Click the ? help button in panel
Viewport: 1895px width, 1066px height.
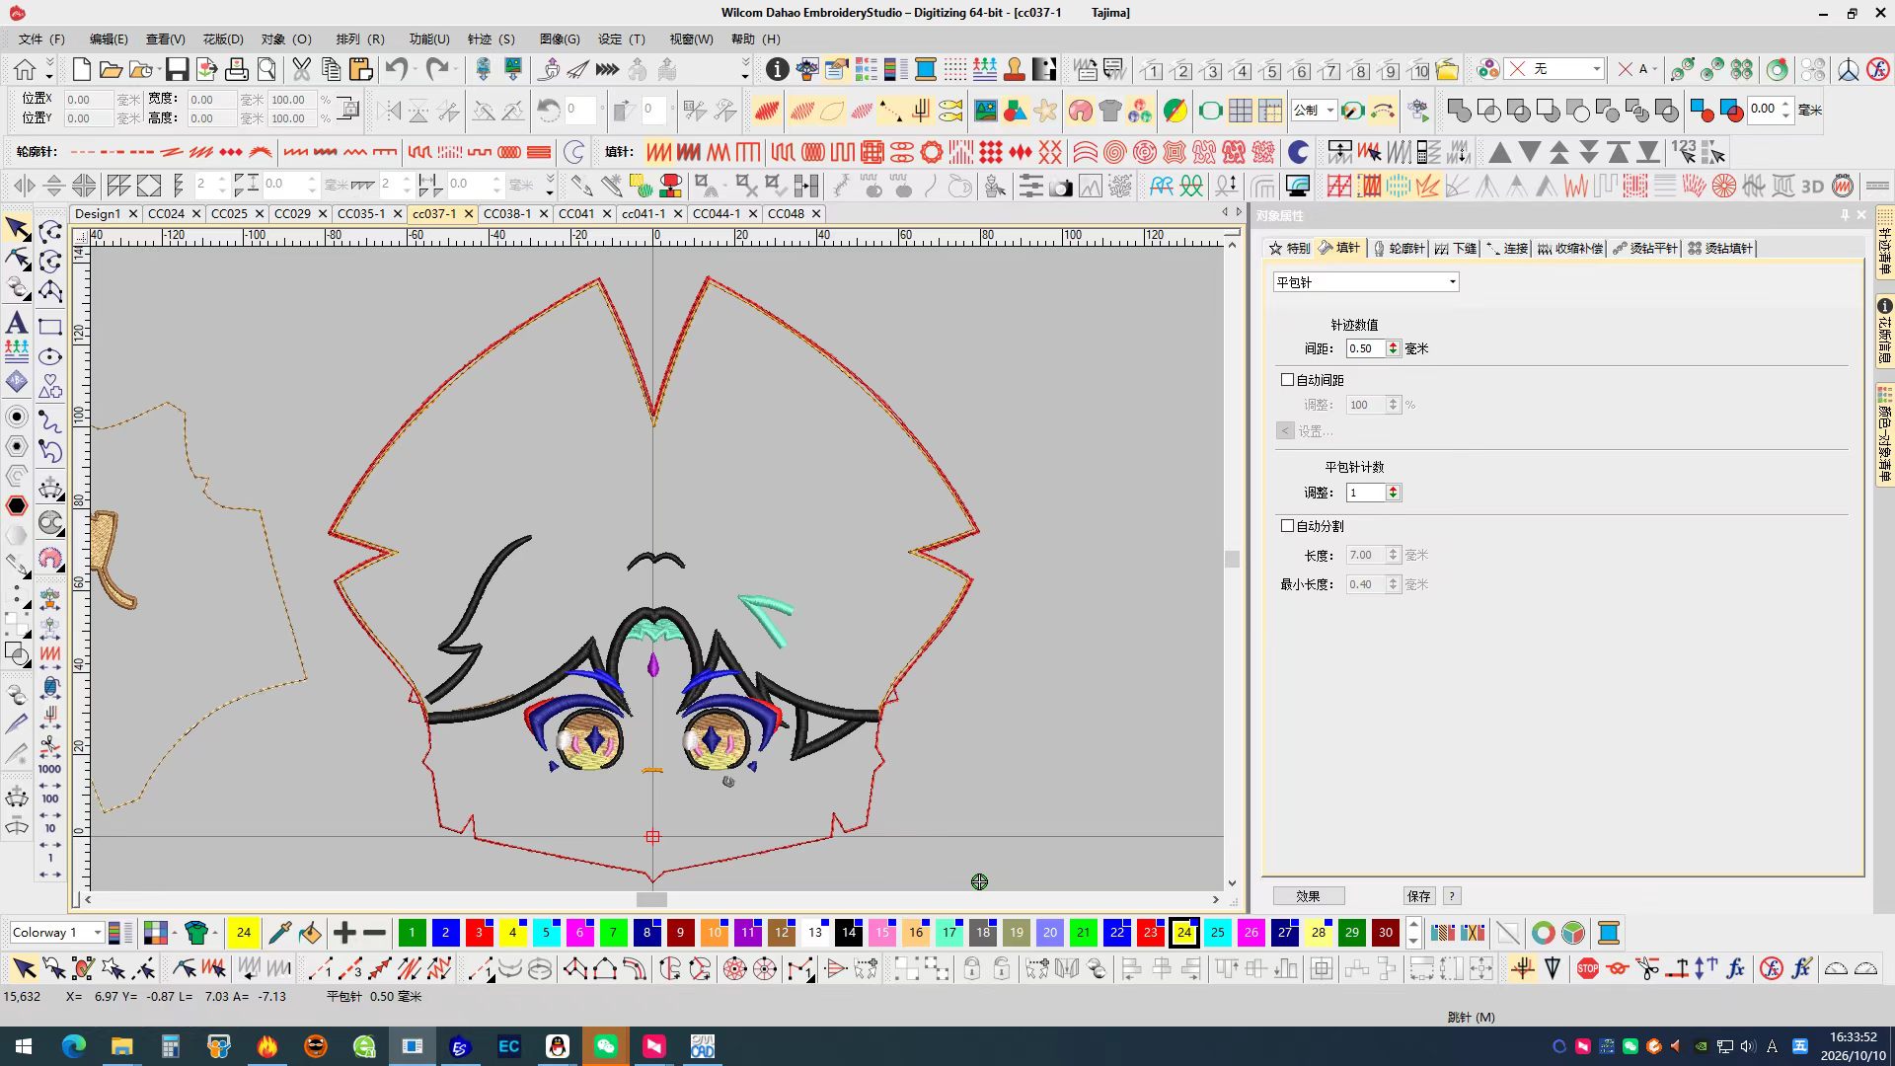[1451, 896]
